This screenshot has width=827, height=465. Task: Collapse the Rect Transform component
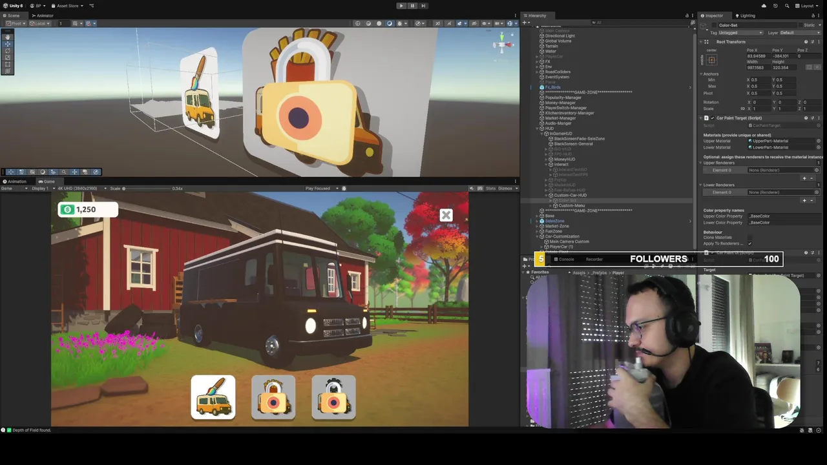coord(701,42)
